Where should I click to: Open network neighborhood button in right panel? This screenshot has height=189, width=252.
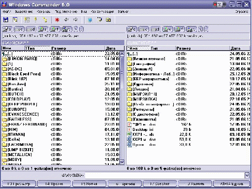pos(191,29)
